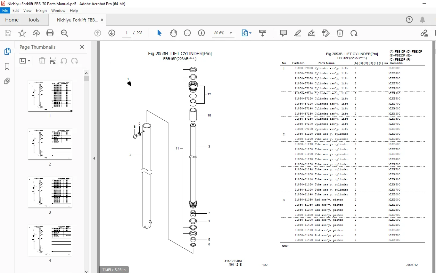Close the Nichiyu Forklift document tab
The height and width of the screenshot is (273, 436).
coord(102,20)
